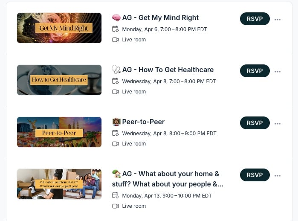
Task: Open the Peer-to-Peer event title link
Action: tap(143, 122)
